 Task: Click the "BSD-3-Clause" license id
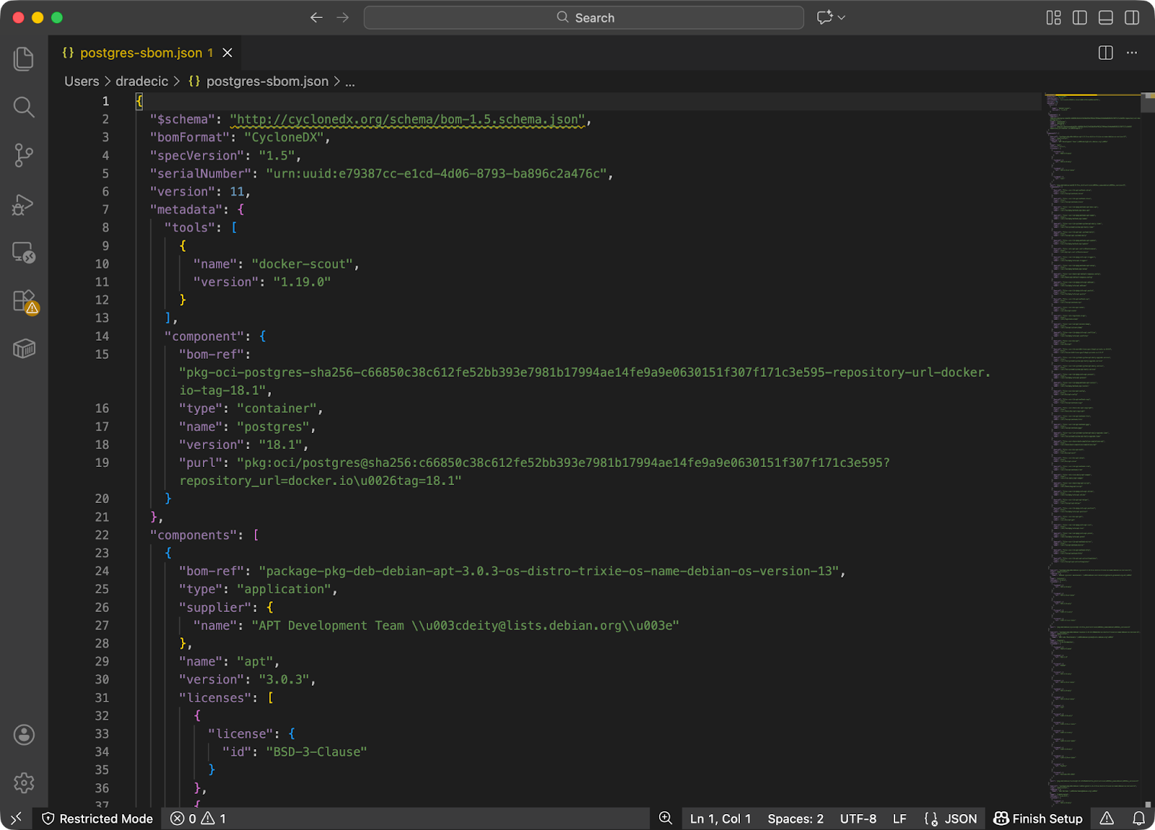point(316,752)
